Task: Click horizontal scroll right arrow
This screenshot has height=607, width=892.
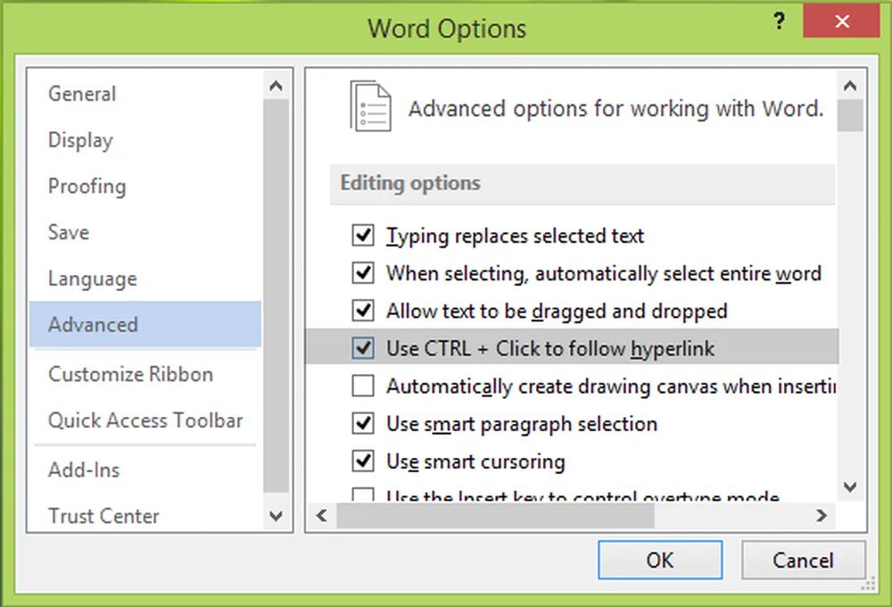Action: (821, 515)
